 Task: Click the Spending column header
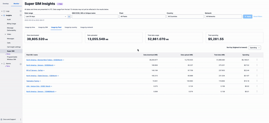(x=246, y=55)
